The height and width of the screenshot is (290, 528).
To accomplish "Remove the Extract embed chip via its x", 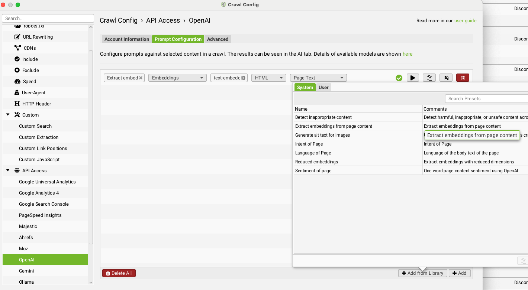I will [141, 78].
